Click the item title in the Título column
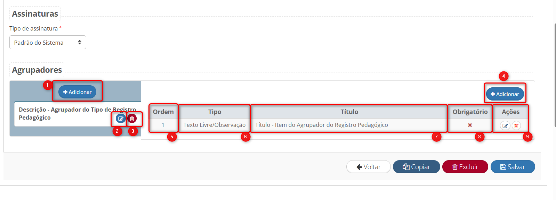 pyautogui.click(x=322, y=125)
